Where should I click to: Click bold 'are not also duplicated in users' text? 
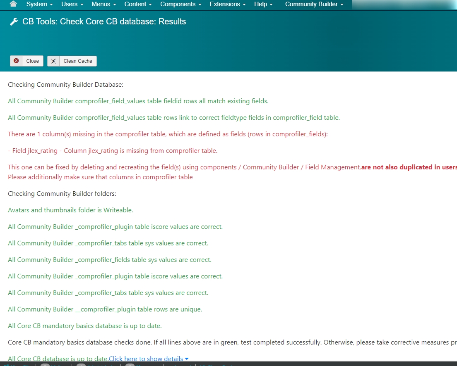(409, 167)
